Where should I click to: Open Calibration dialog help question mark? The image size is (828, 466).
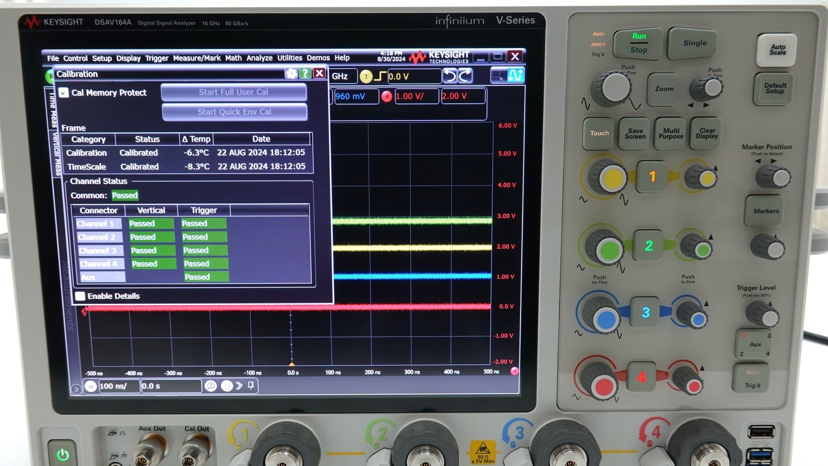(x=305, y=73)
